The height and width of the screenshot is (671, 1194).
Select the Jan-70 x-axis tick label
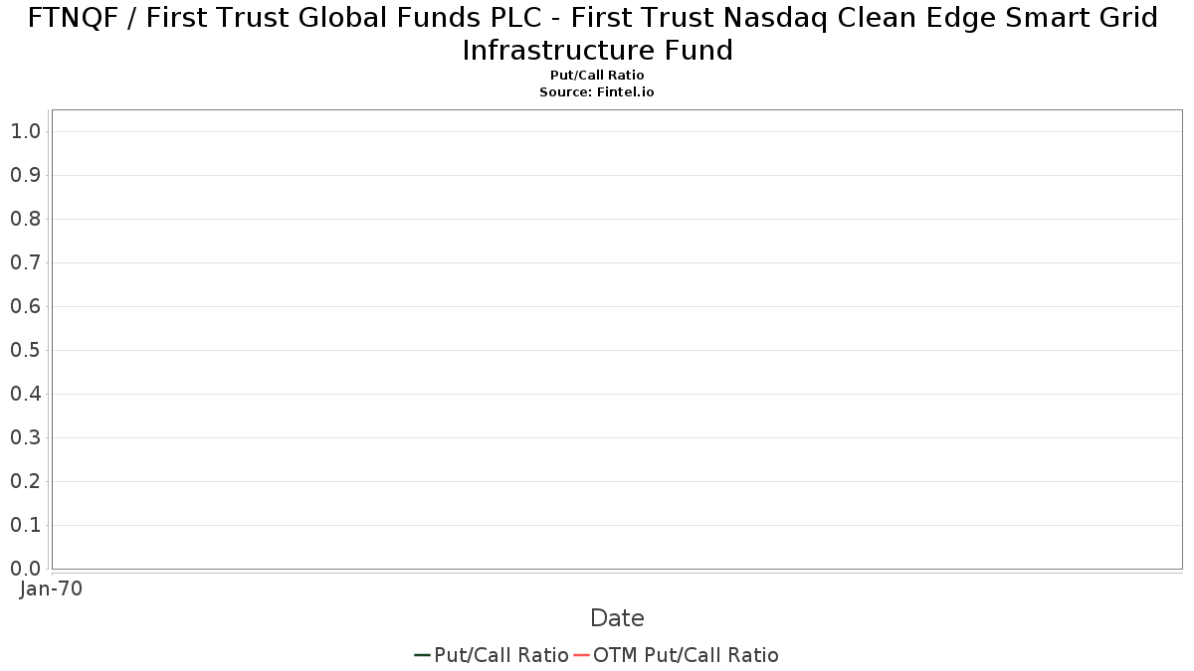51,588
